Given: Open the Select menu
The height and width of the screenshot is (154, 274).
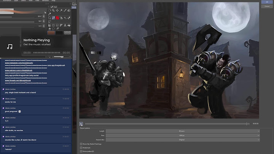Looking at the screenshot, I should click(x=24, y=1).
